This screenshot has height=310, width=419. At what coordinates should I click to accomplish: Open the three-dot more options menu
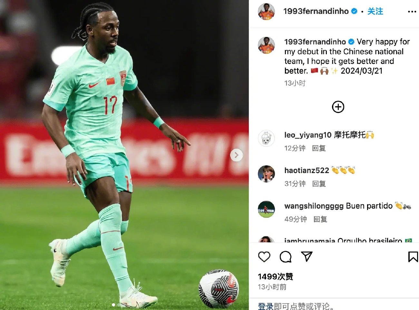pos(412,12)
